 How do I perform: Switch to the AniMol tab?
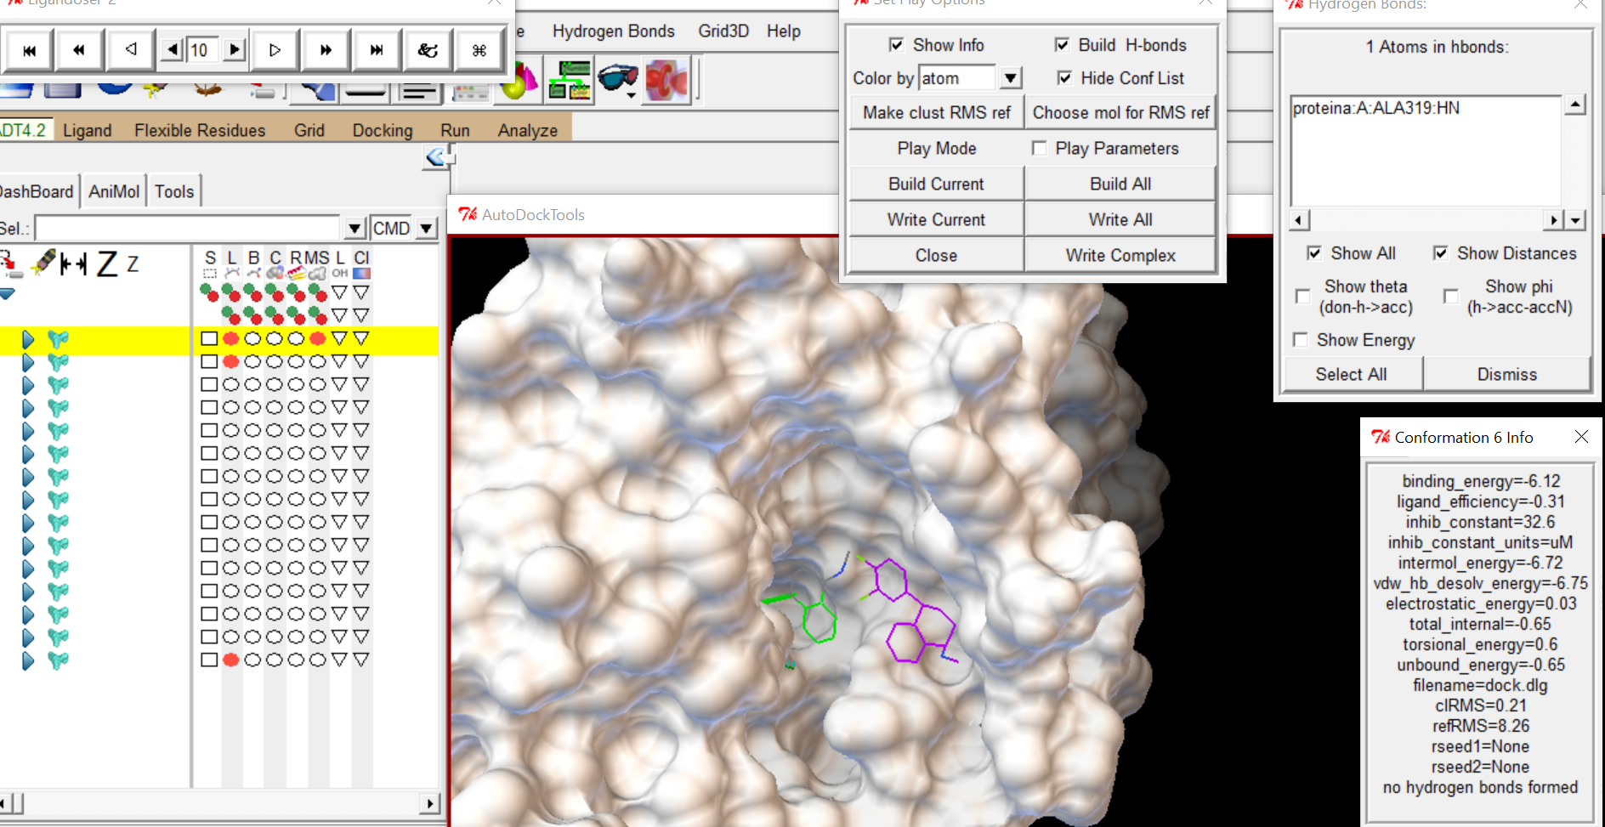114,191
